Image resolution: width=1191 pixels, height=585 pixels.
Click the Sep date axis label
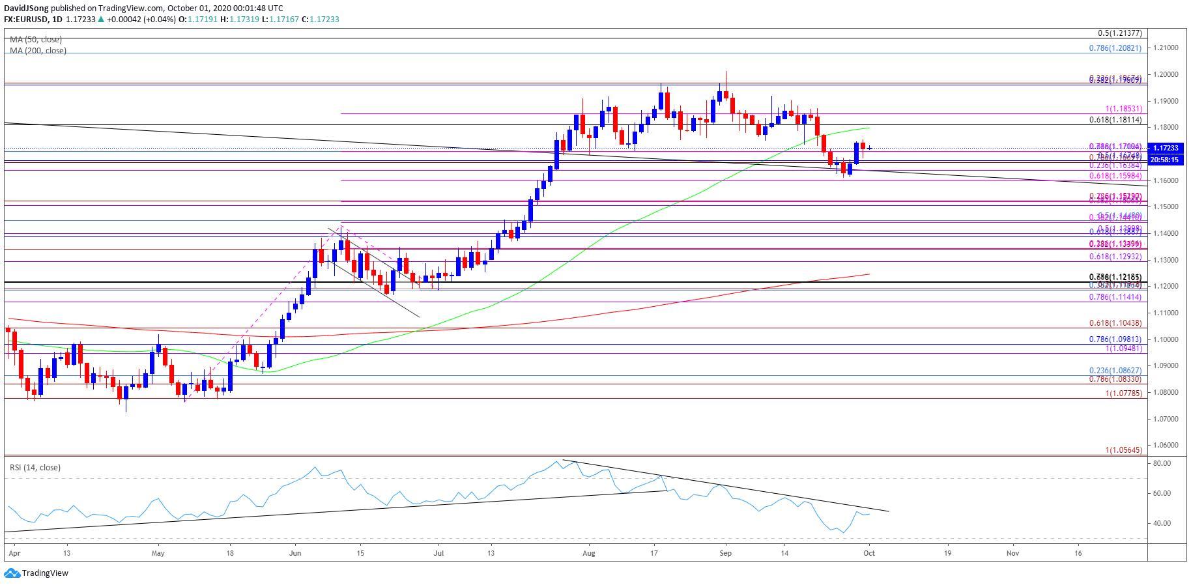726,553
